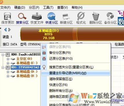This screenshot has height=106, width=124.
Task: Open the 帮助(H) menu
Action: coord(77,8)
